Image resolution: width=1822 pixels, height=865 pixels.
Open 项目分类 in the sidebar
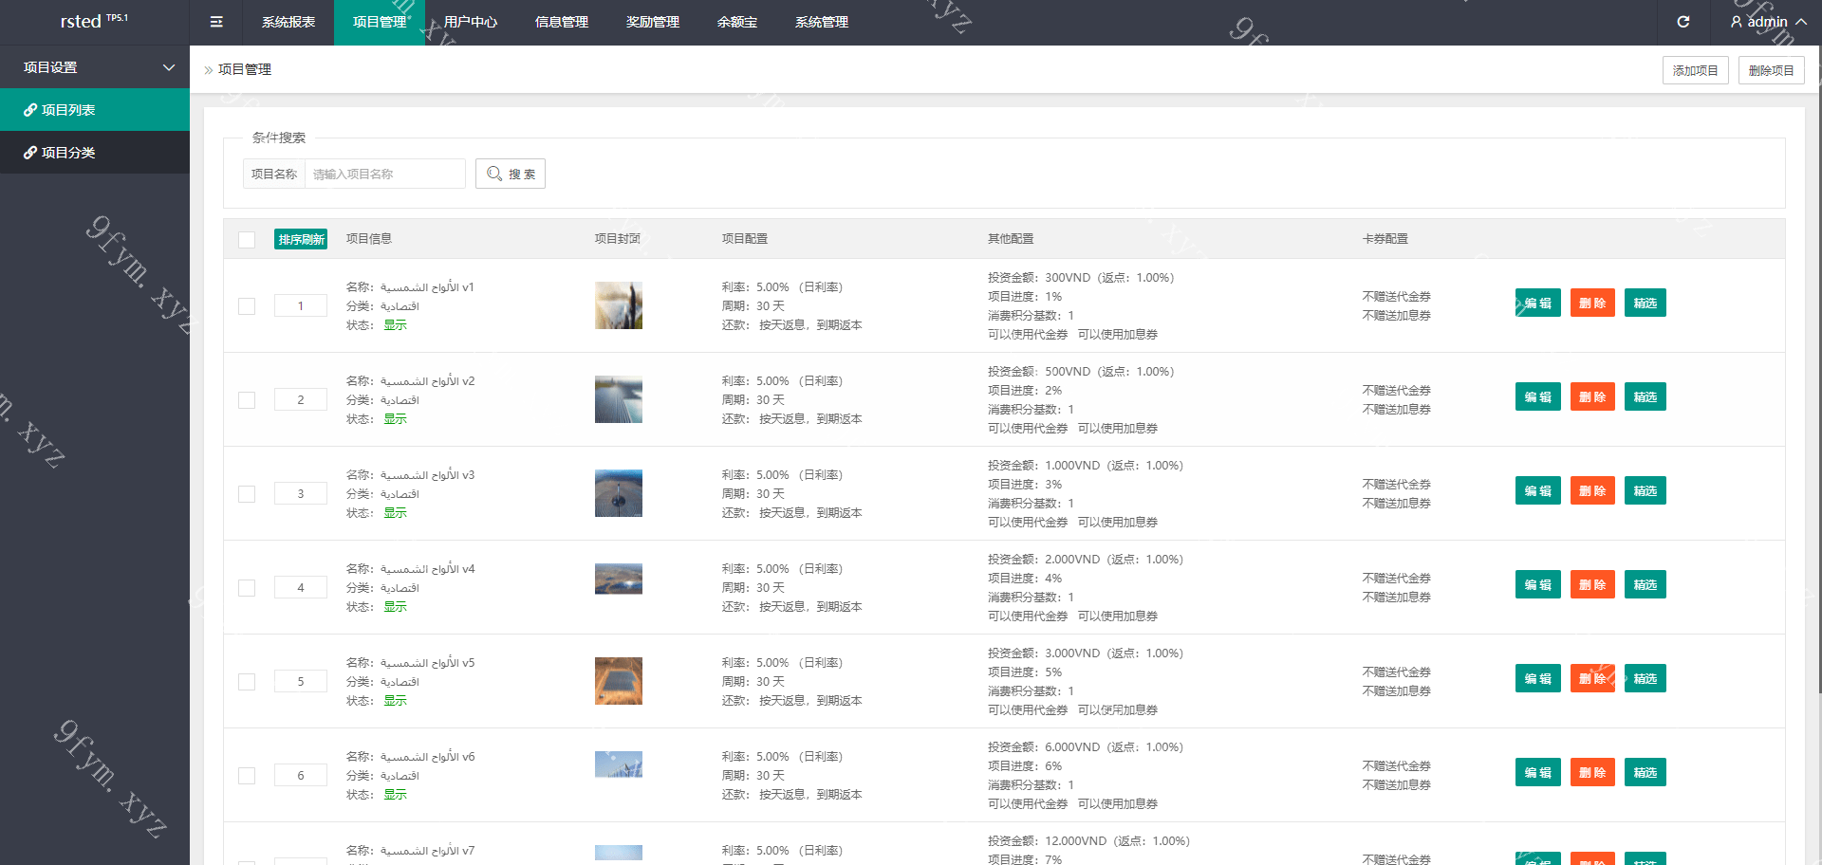95,153
